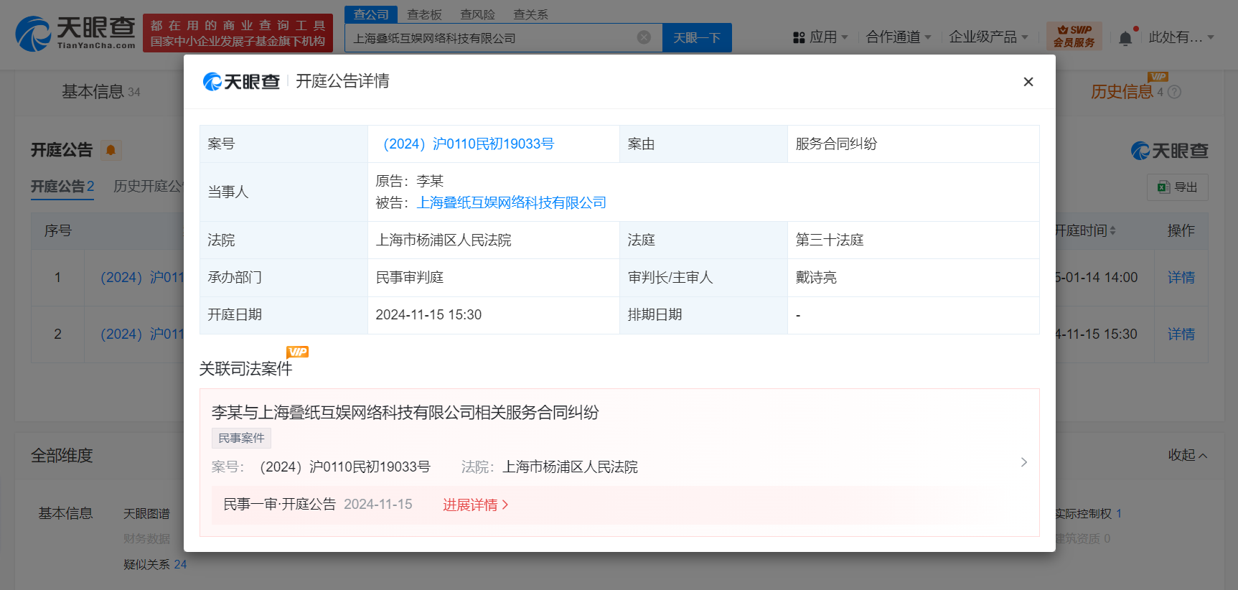Viewport: 1238px width, 590px height.
Task: View 进展详情 for the related case
Action: [x=475, y=505]
